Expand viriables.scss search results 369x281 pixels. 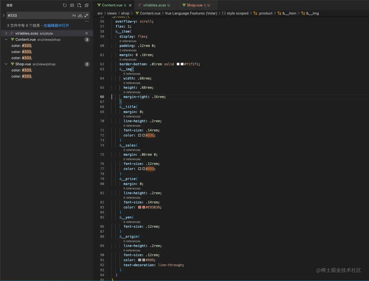[x=6, y=33]
